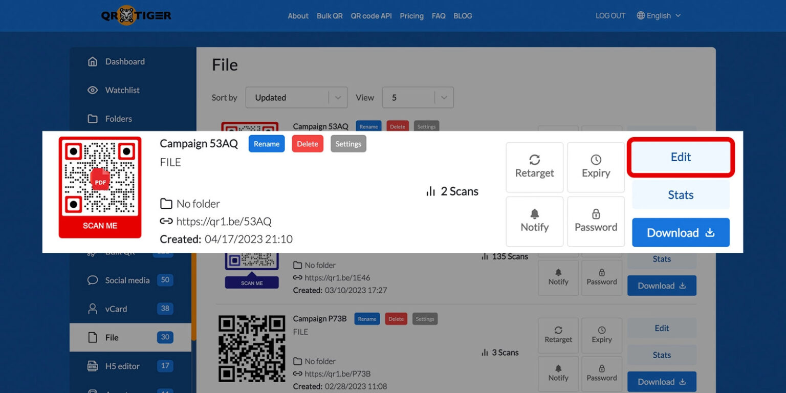Open the FAQ page

tap(439, 16)
